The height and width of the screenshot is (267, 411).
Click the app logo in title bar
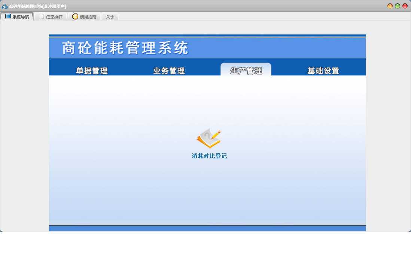pyautogui.click(x=5, y=6)
